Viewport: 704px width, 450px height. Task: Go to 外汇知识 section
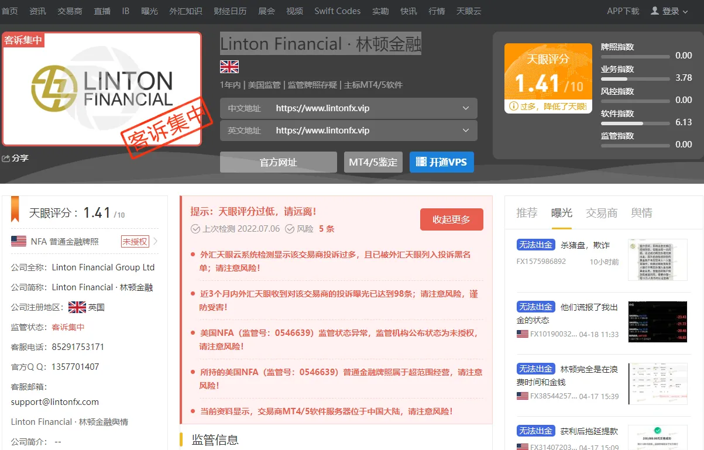click(186, 11)
